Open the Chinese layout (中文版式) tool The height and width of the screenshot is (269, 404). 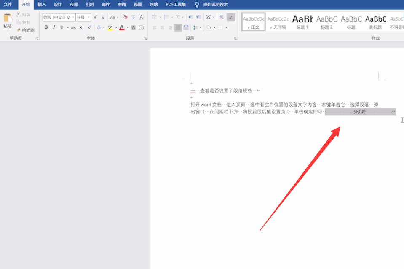click(x=209, y=17)
